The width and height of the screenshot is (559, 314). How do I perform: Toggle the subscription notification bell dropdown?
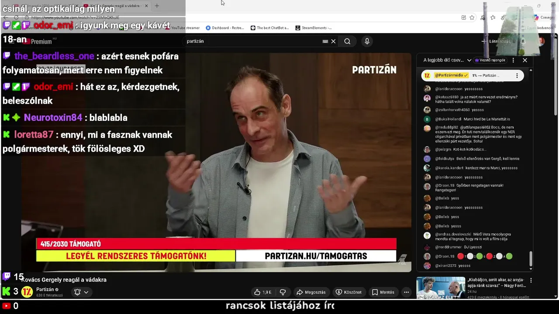(x=81, y=292)
